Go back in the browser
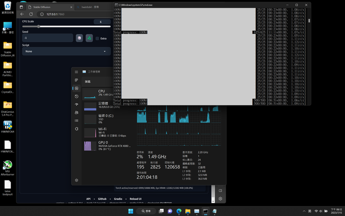This screenshot has width=345, height=216. pos(22,14)
